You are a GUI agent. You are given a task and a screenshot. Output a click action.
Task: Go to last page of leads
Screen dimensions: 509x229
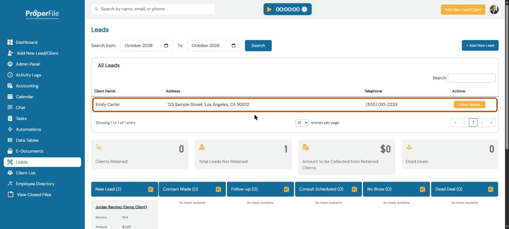[x=491, y=122]
